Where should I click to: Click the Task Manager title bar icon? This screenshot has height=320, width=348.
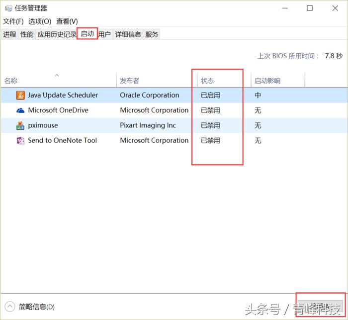[x=8, y=8]
